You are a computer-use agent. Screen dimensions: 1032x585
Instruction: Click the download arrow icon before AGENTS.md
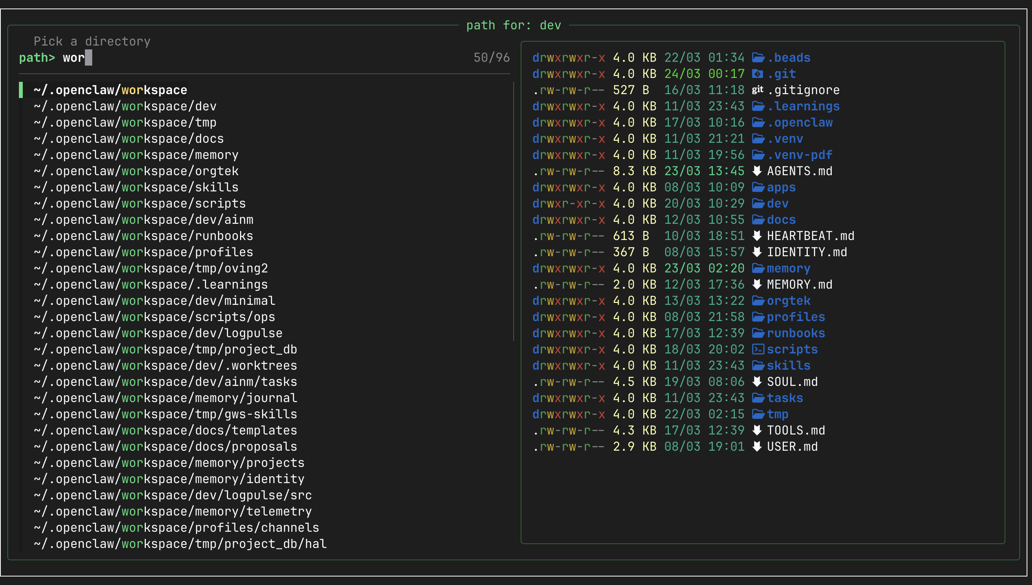point(757,171)
